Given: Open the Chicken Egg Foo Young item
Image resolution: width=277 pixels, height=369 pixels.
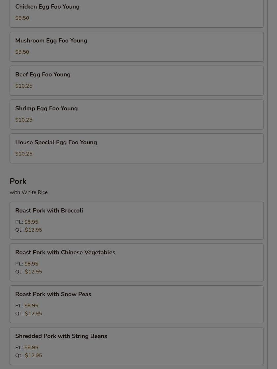Looking at the screenshot, I should [x=137, y=13].
